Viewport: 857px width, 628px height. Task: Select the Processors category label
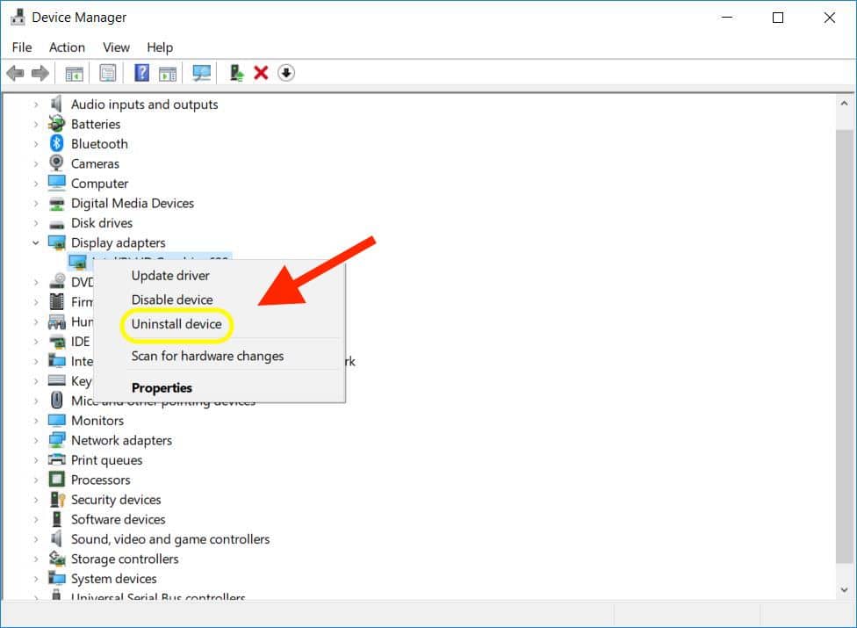click(100, 480)
